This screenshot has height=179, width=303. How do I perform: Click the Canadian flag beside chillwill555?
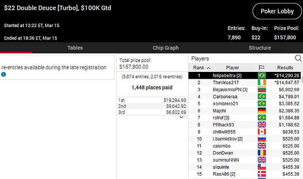click(x=261, y=132)
